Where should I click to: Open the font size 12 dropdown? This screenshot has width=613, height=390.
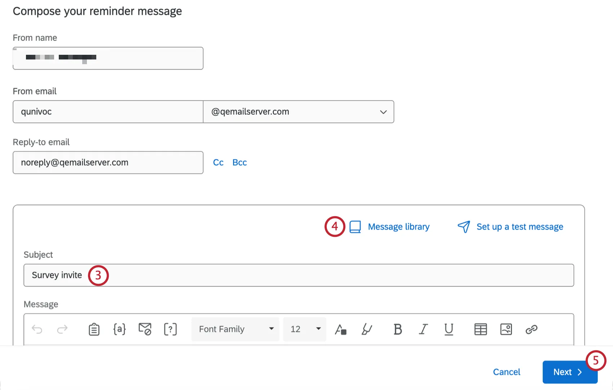[x=305, y=329]
